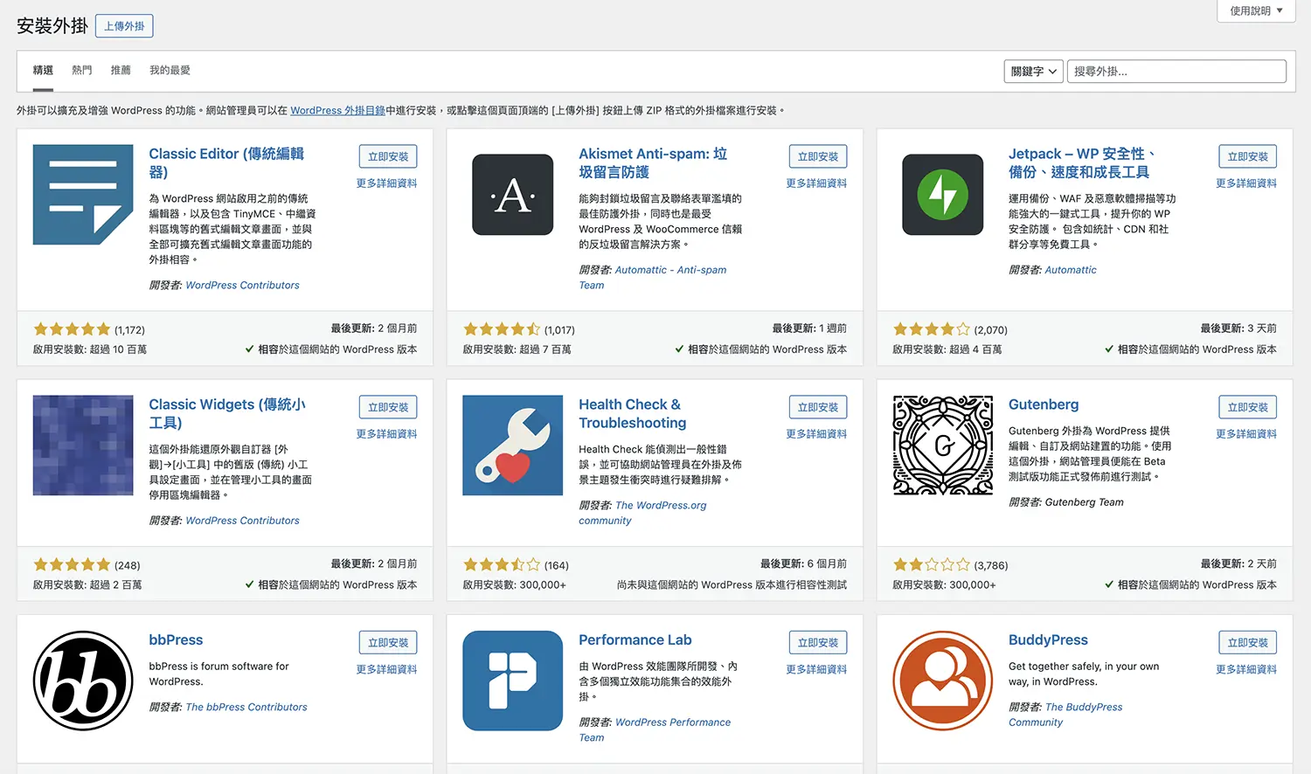Click the Gutenberg plugin icon

point(943,446)
